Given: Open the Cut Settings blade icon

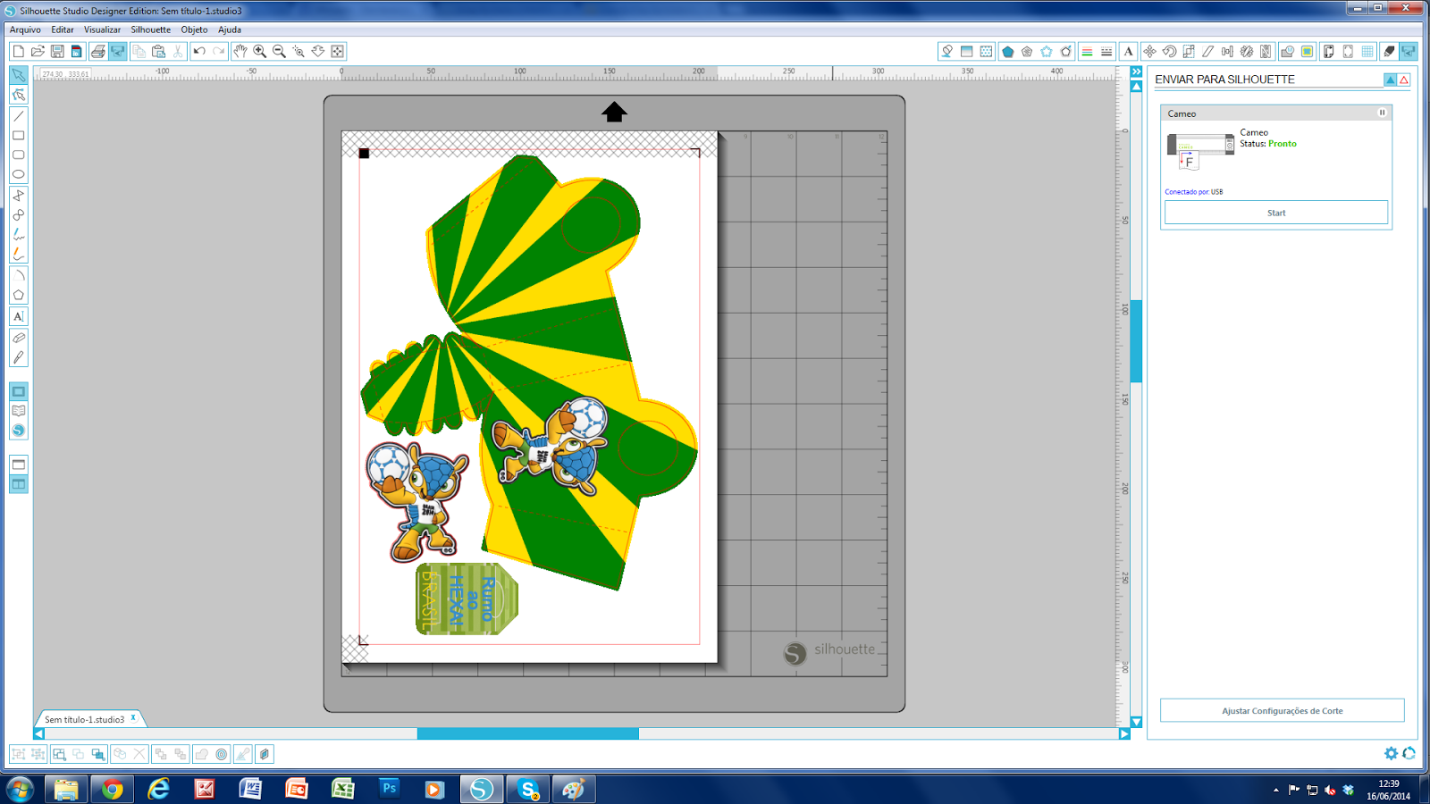Looking at the screenshot, I should pyautogui.click(x=1389, y=52).
